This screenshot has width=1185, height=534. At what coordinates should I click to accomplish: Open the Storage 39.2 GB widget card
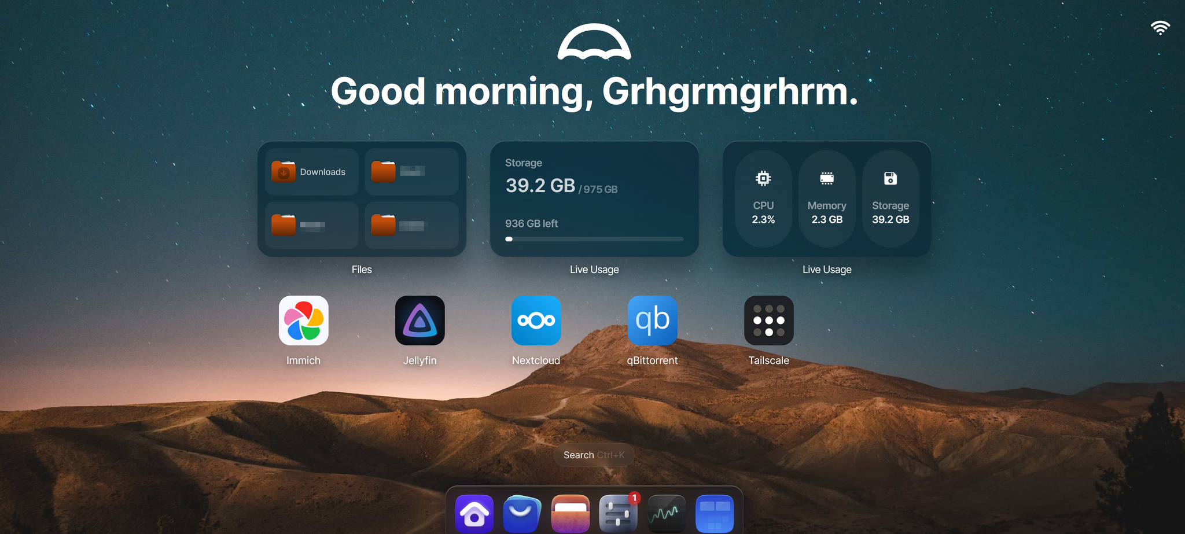click(x=594, y=199)
